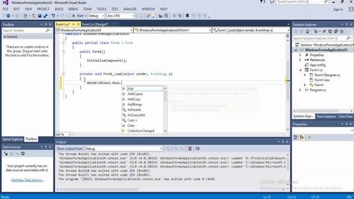This screenshot has height=199, width=354.
Task: Click the Find in Files toolbar icon
Action: (x=149, y=16)
